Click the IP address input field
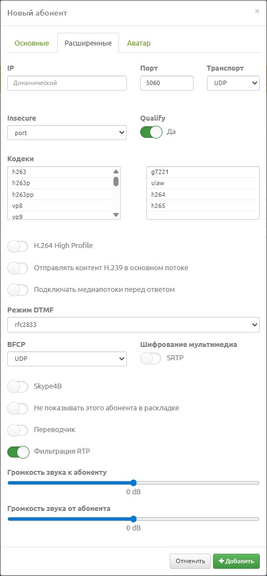This screenshot has height=576, width=267. (x=67, y=83)
